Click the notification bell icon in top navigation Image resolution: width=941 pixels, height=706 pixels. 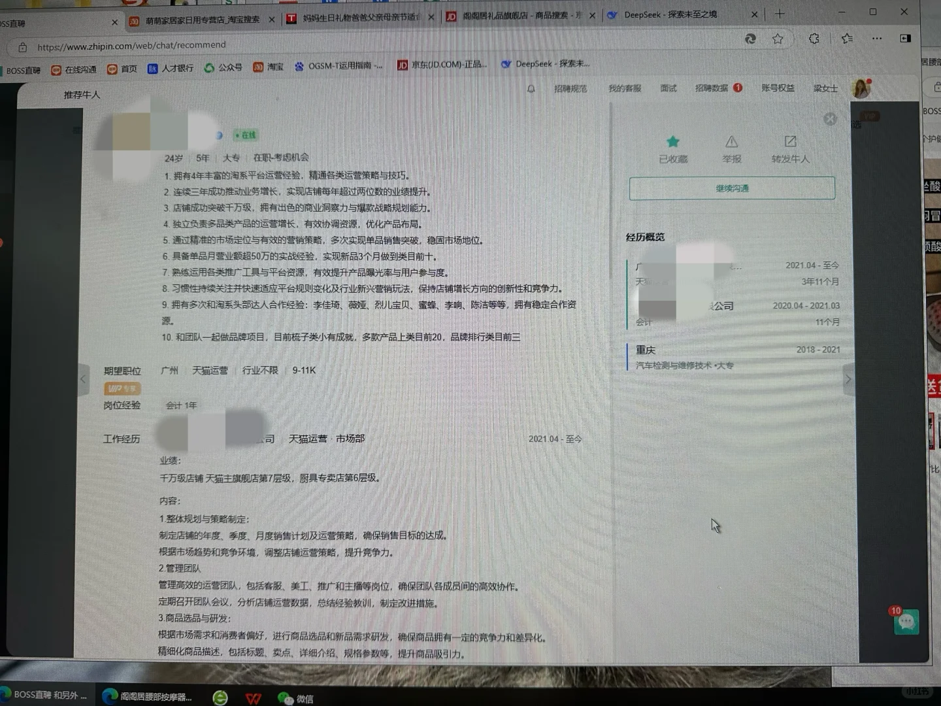click(531, 88)
